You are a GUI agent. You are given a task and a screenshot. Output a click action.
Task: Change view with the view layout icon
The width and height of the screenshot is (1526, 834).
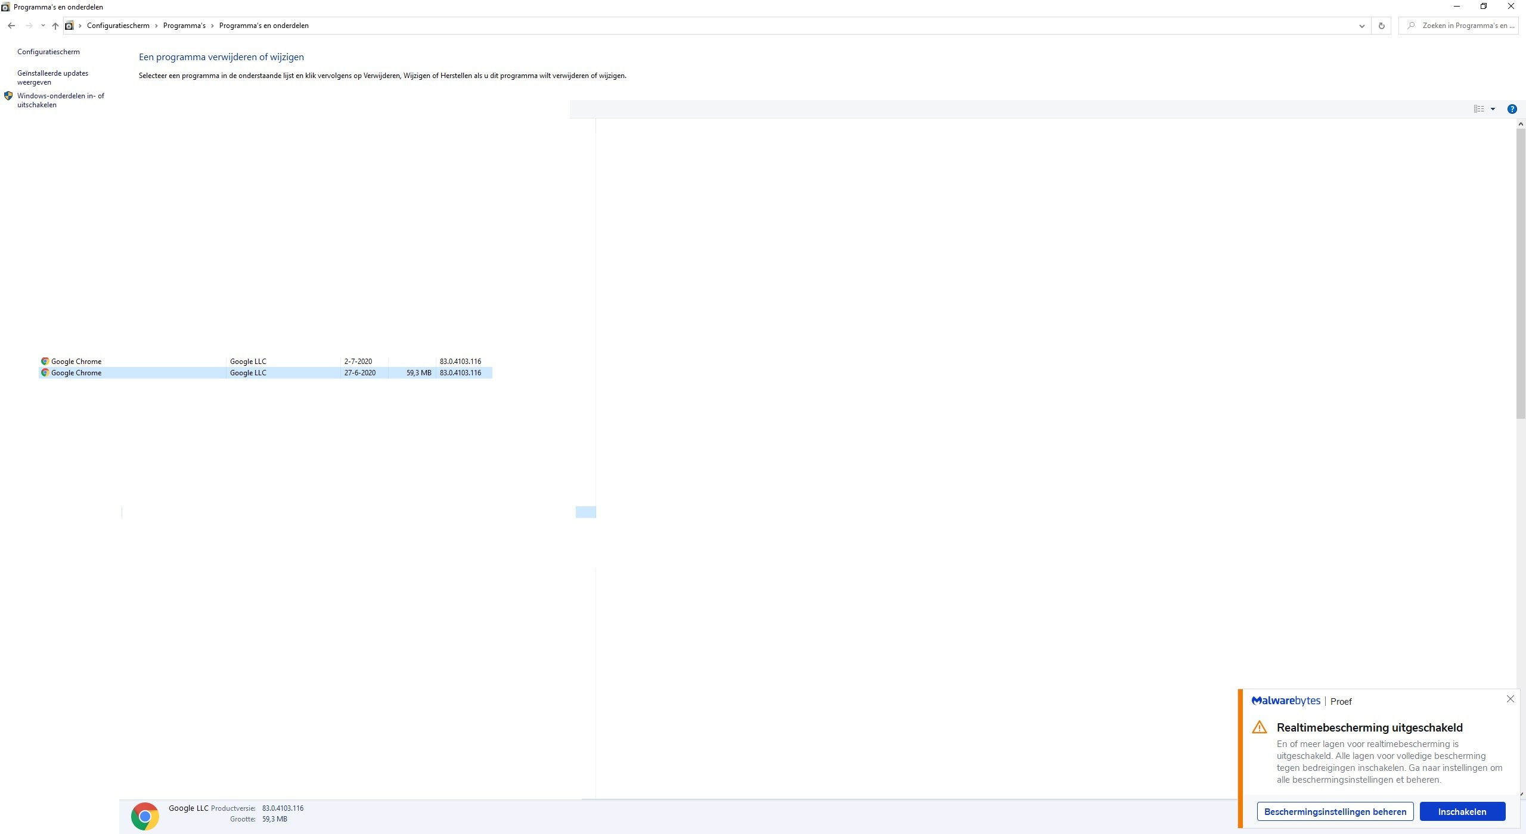(x=1479, y=109)
